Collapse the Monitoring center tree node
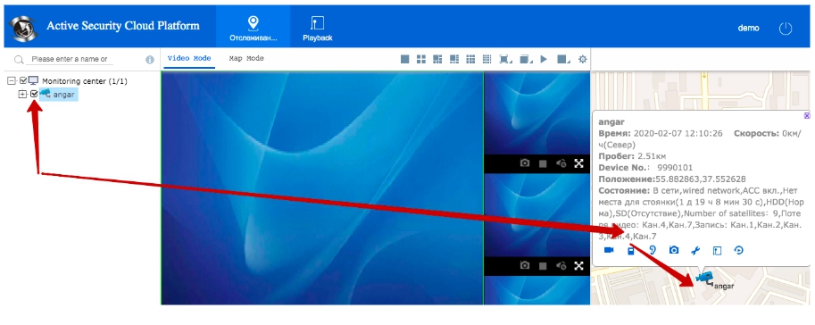 click(x=12, y=81)
